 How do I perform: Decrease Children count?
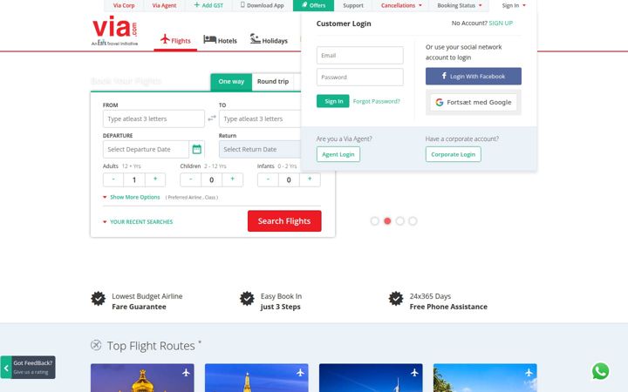pos(191,179)
